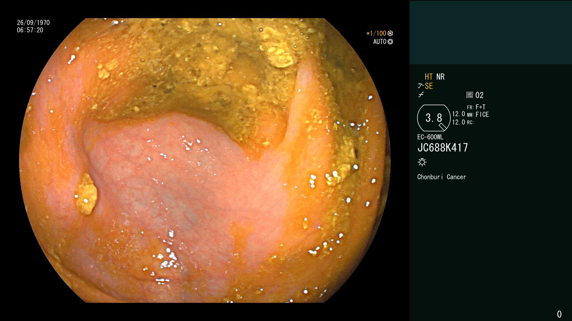This screenshot has height=321, width=572.
Task: Click the tone curve icon below SE
Action: pos(421,95)
